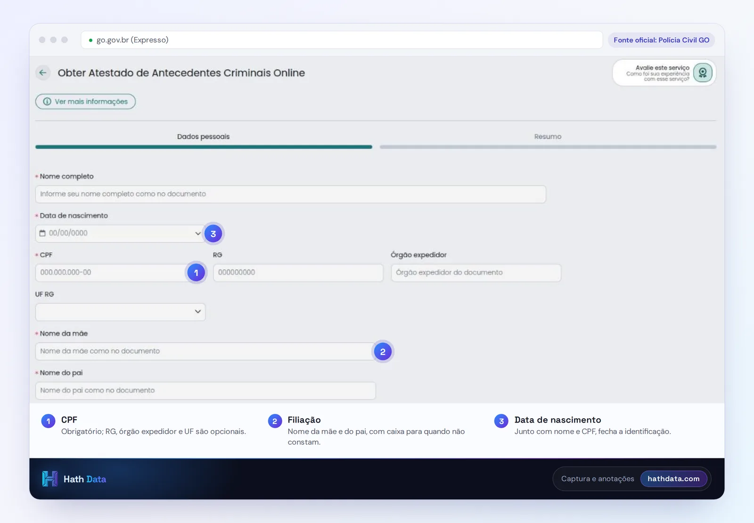Click the Filiação legend heading
This screenshot has width=754, height=523.
tap(304, 420)
